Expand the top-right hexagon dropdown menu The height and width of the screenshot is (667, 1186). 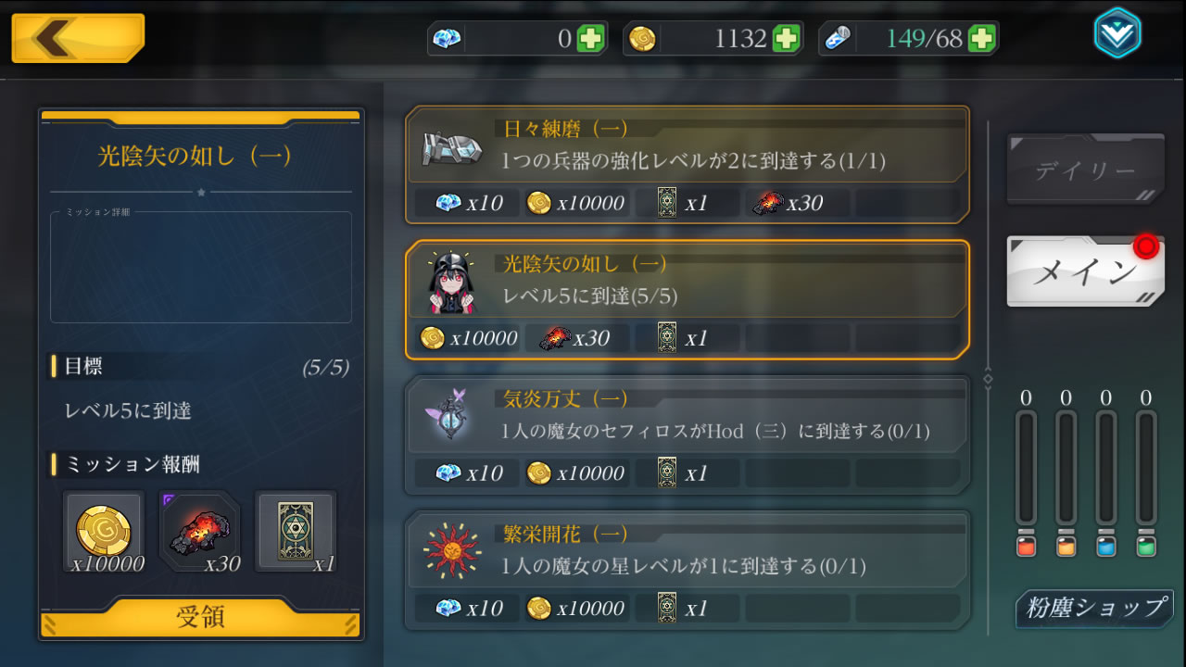pos(1117,33)
